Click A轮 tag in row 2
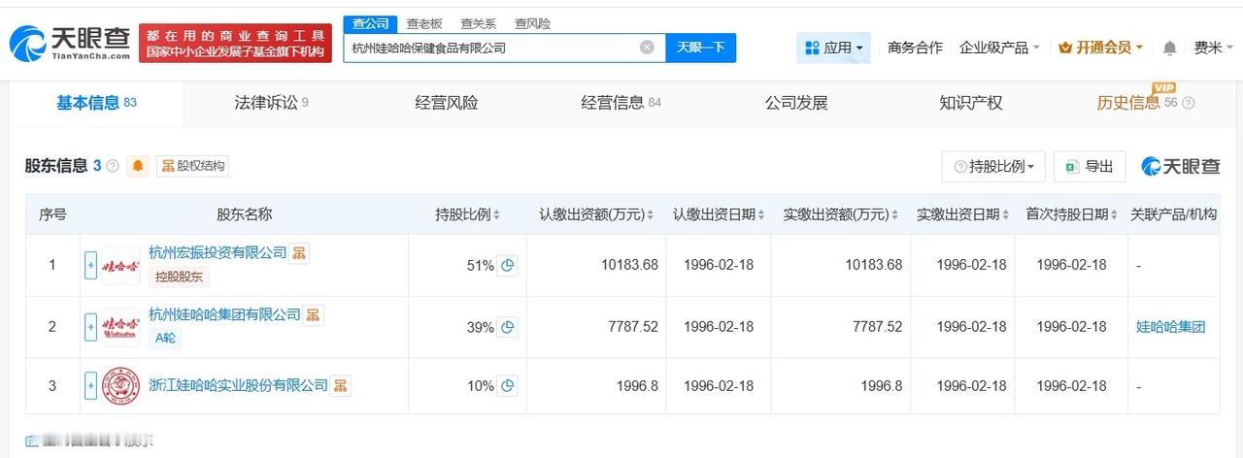 (165, 338)
